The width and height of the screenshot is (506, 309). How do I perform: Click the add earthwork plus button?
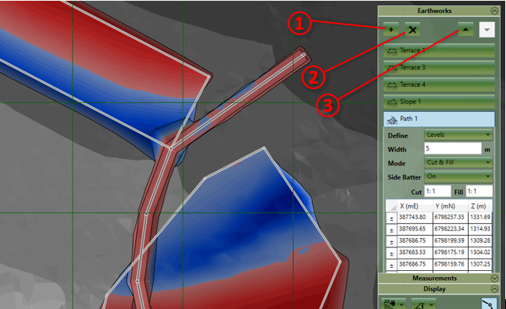[x=391, y=29]
